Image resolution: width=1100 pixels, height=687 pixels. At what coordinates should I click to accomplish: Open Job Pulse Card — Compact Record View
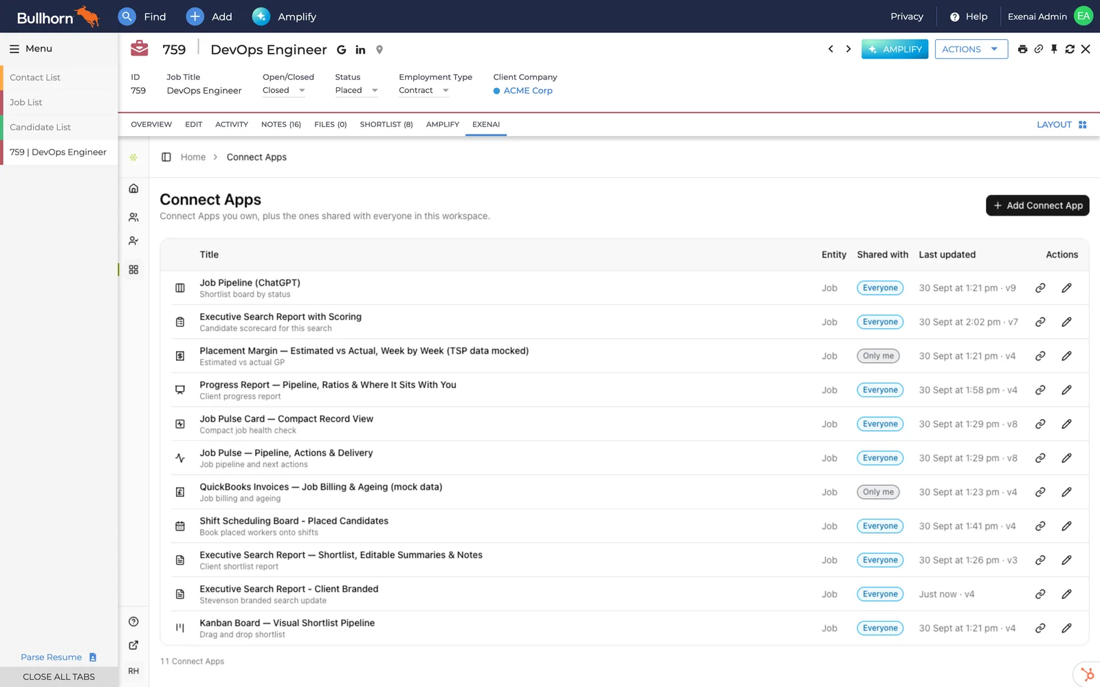click(287, 419)
